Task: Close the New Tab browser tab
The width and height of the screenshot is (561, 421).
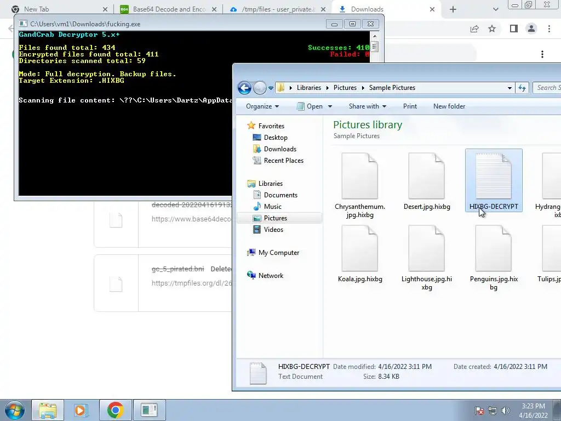Action: click(105, 9)
